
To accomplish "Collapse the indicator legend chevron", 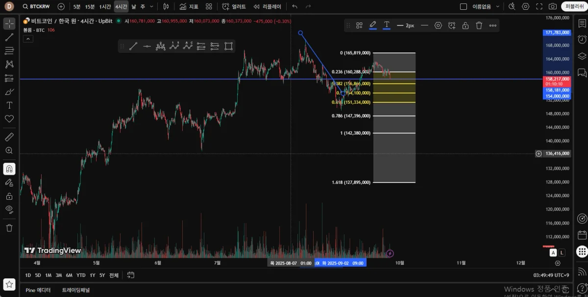I will [x=27, y=38].
